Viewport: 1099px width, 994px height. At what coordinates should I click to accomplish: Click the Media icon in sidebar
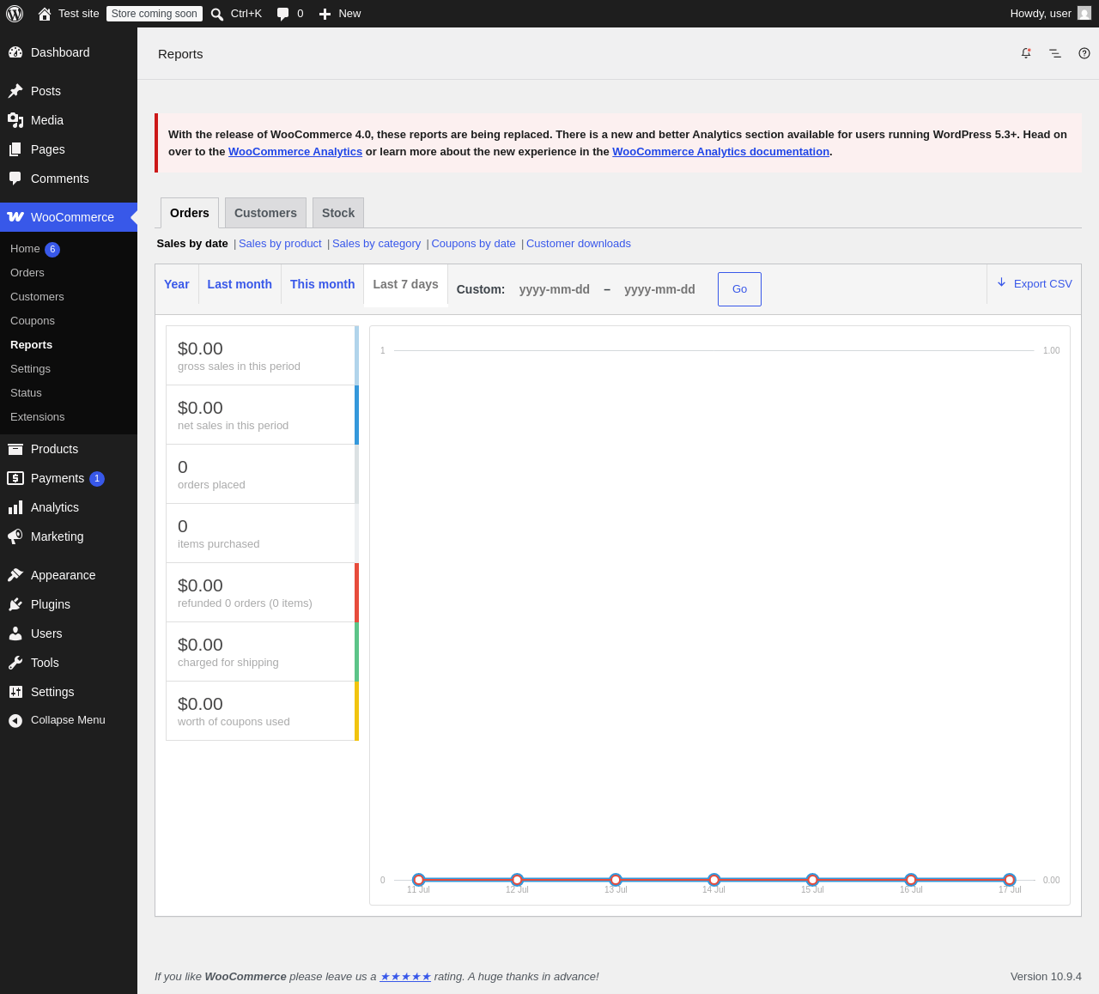click(15, 120)
